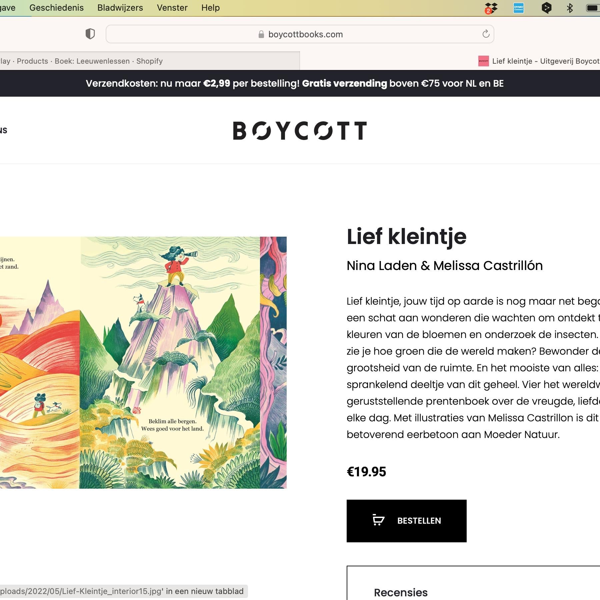Viewport: 600px width, 600px height.
Task: Open the Geschiedenis menu
Action: 56,8
